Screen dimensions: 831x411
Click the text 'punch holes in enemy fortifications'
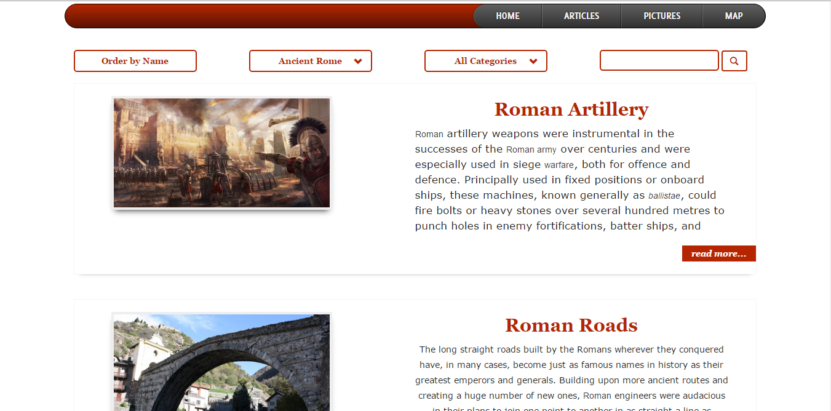(510, 226)
